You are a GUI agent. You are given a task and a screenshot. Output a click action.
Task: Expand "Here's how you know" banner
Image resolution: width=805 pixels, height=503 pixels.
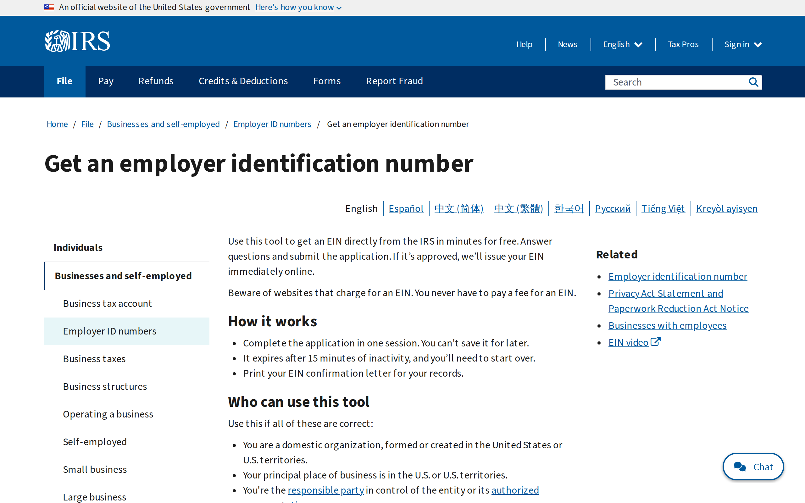click(x=298, y=7)
